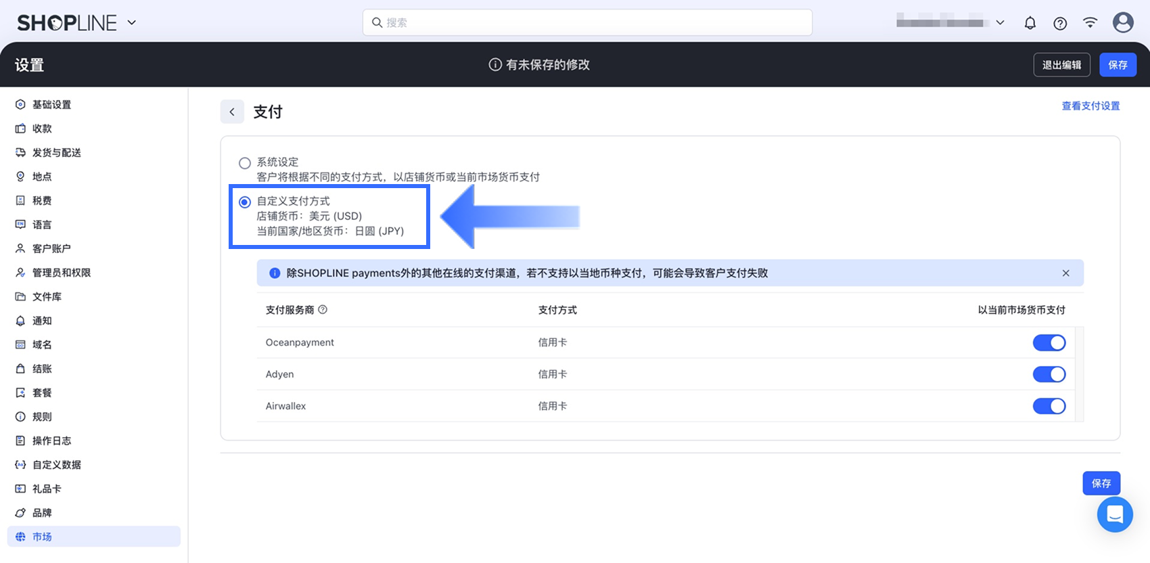1150x563 pixels.
Task: Click the 搜索 search field
Action: click(587, 22)
